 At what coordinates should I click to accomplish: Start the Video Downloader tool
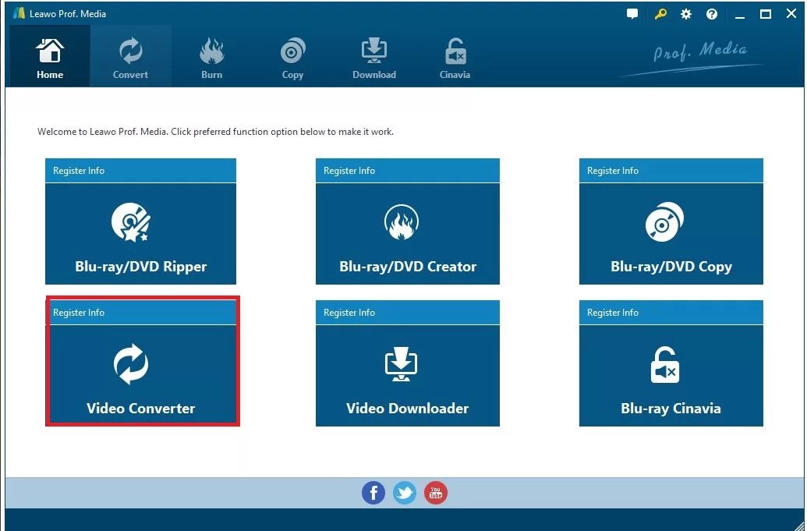click(406, 374)
